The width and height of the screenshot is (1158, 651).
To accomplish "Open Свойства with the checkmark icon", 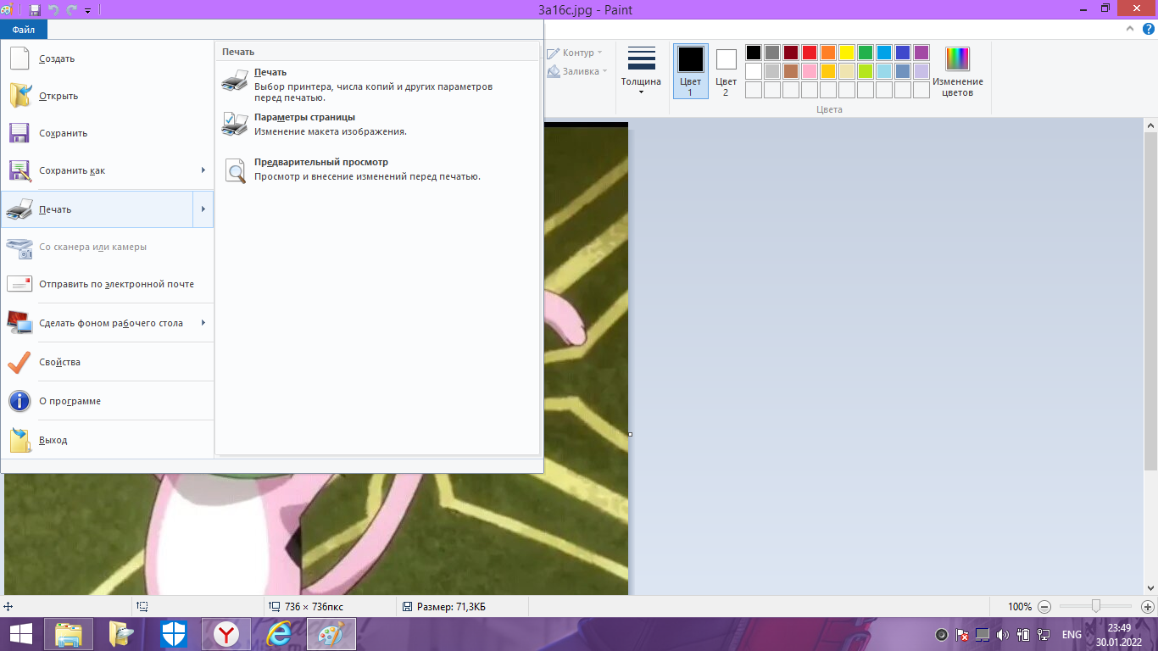I will pos(19,362).
